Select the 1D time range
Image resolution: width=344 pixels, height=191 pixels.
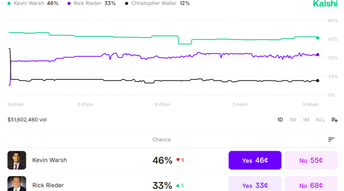click(x=280, y=120)
